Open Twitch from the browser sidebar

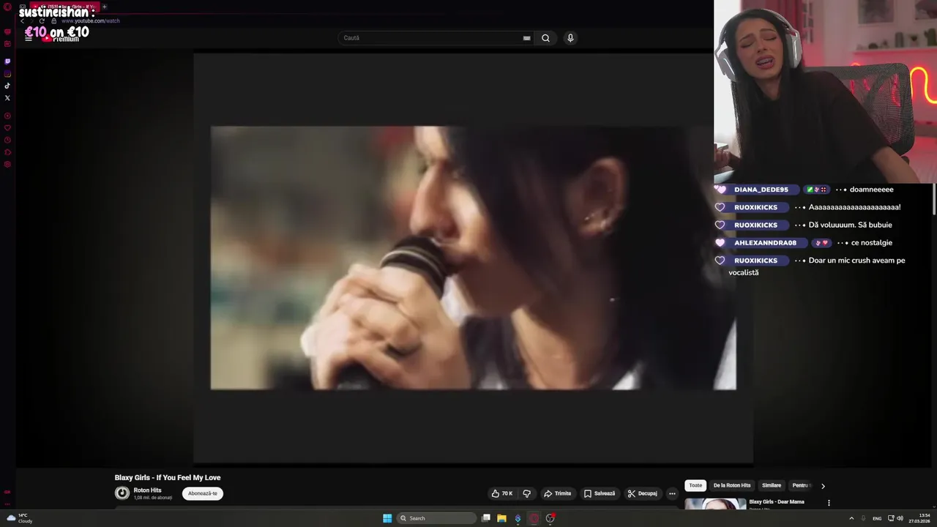point(7,61)
